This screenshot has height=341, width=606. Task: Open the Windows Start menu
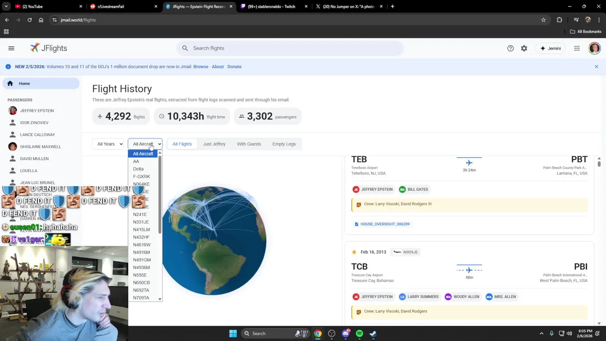coord(233,333)
